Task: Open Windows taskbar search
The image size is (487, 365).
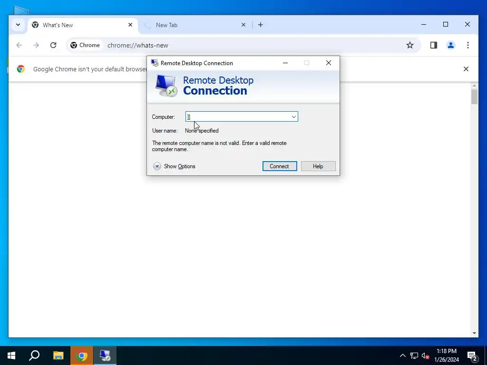Action: click(34, 355)
